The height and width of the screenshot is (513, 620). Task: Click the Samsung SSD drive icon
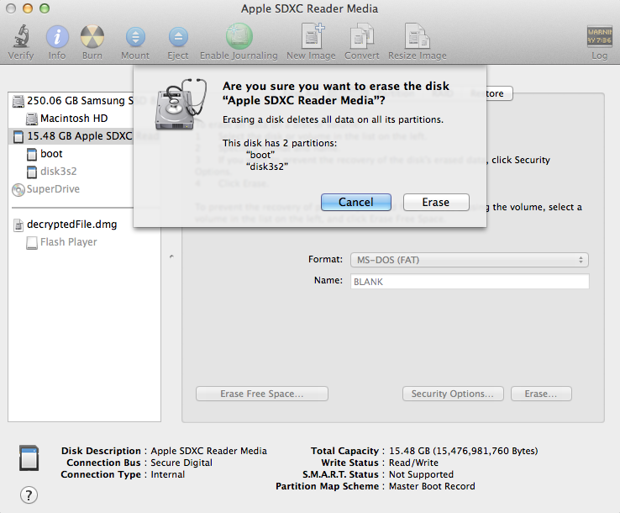[x=18, y=101]
